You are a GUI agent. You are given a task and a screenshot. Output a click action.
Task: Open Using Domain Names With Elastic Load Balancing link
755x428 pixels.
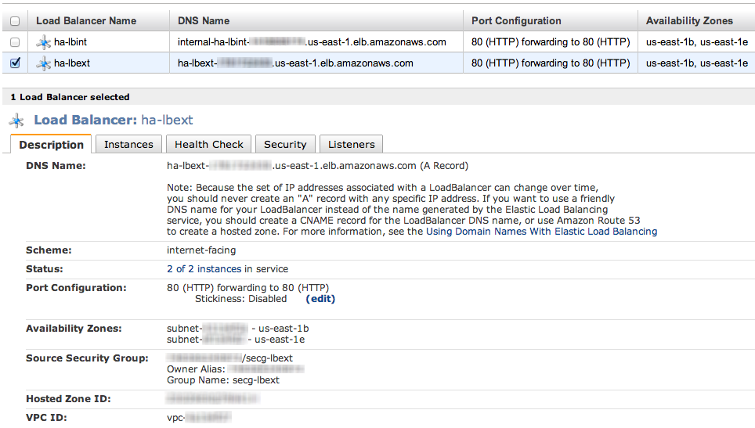[541, 232]
